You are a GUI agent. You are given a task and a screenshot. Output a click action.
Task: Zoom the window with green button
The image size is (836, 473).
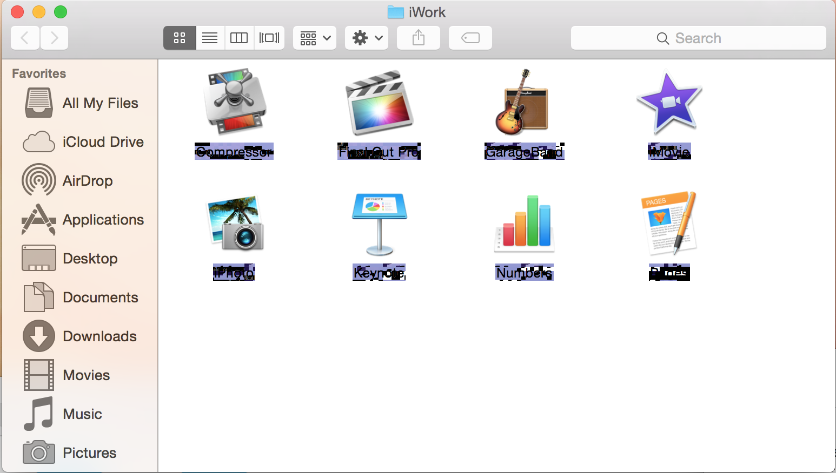61,12
